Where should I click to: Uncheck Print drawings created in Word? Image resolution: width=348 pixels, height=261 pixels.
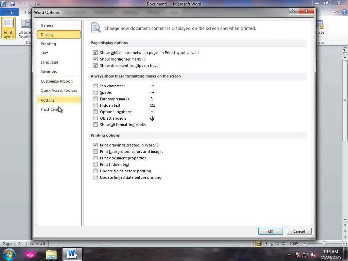coord(95,145)
